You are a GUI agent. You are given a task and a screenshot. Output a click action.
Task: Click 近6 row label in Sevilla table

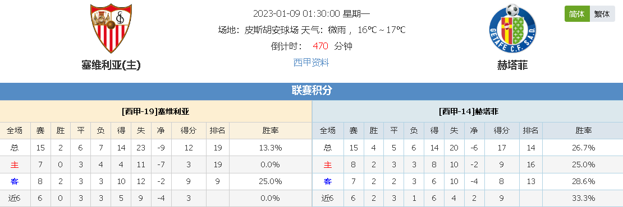(x=15, y=198)
